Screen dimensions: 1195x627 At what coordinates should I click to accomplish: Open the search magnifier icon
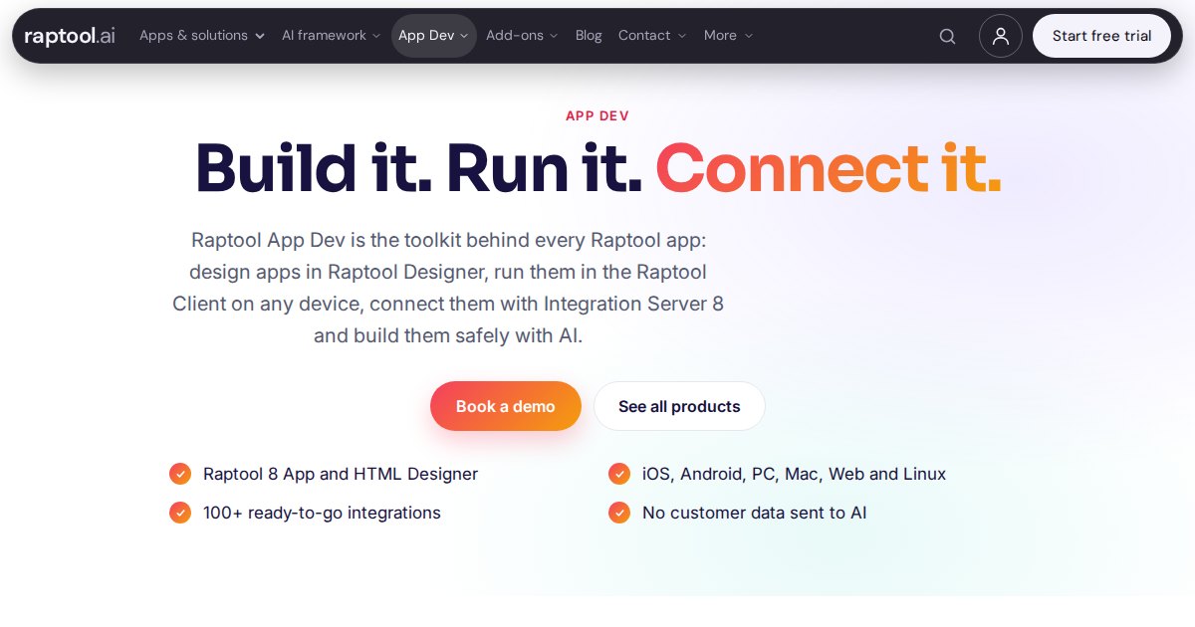(x=947, y=36)
